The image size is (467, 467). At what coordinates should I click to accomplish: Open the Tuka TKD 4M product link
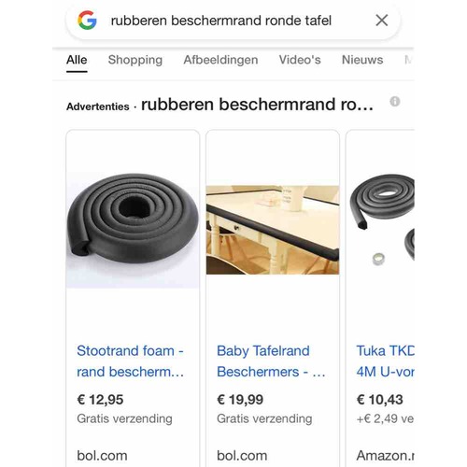[386, 361]
